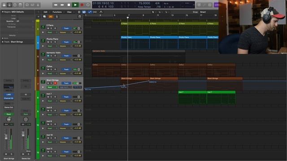Open Smart Controls icon

coord(27,5)
